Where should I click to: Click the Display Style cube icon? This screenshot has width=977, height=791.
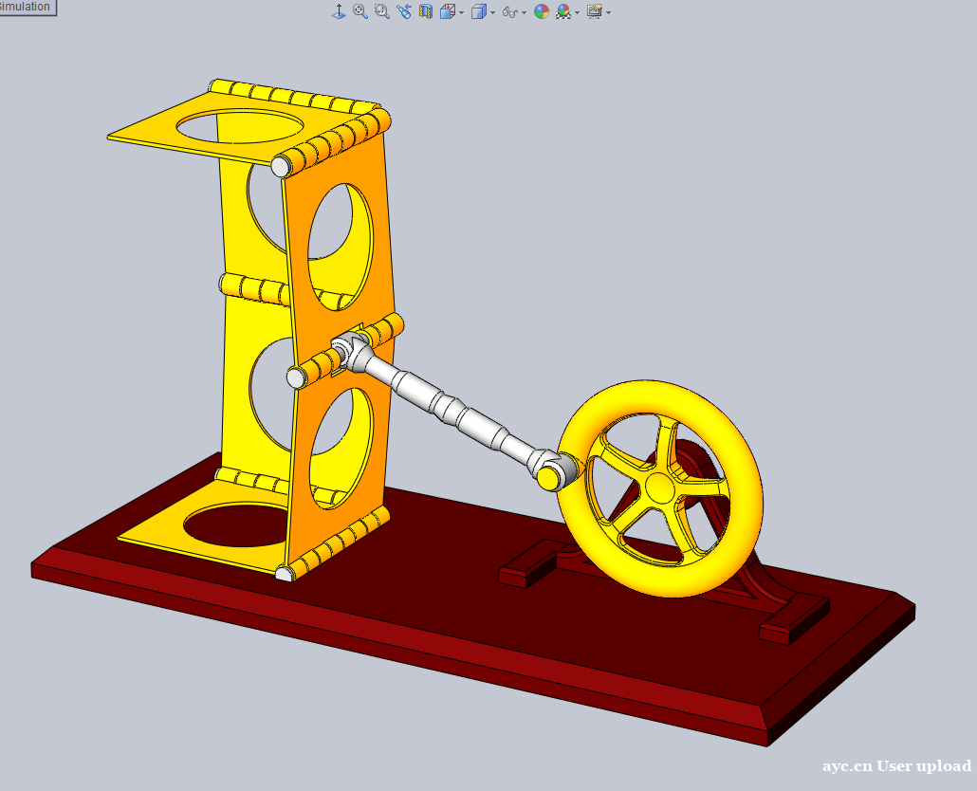(479, 11)
